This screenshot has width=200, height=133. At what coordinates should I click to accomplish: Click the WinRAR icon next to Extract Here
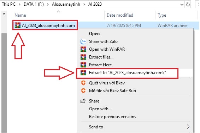point(83,65)
